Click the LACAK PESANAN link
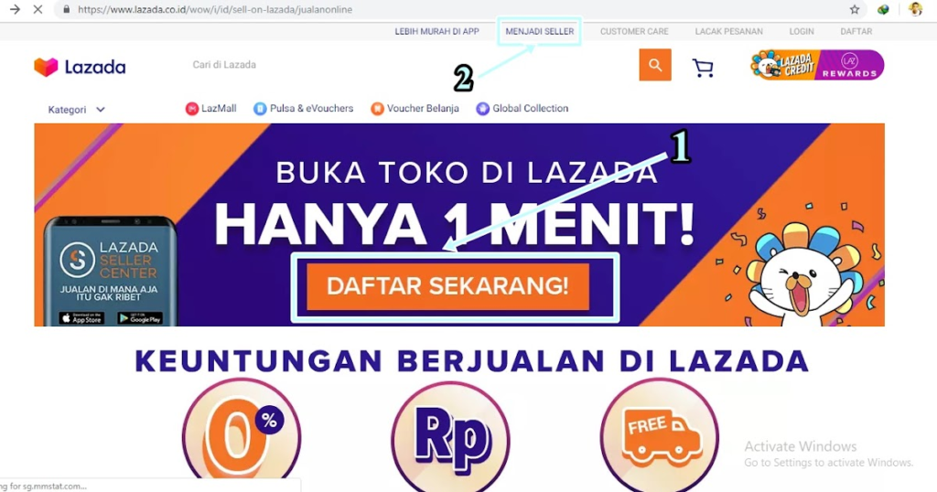The height and width of the screenshot is (492, 937). tap(728, 32)
